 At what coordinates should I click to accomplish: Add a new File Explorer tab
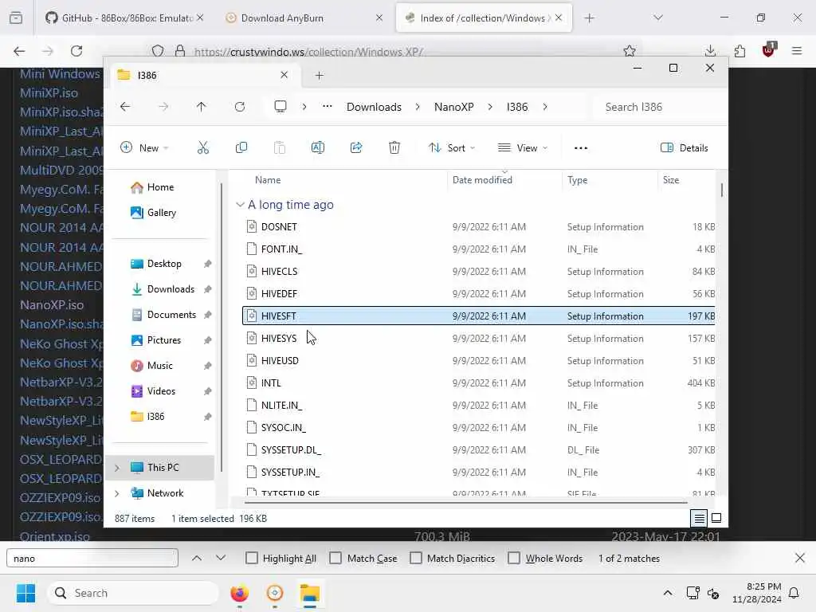pos(319,76)
